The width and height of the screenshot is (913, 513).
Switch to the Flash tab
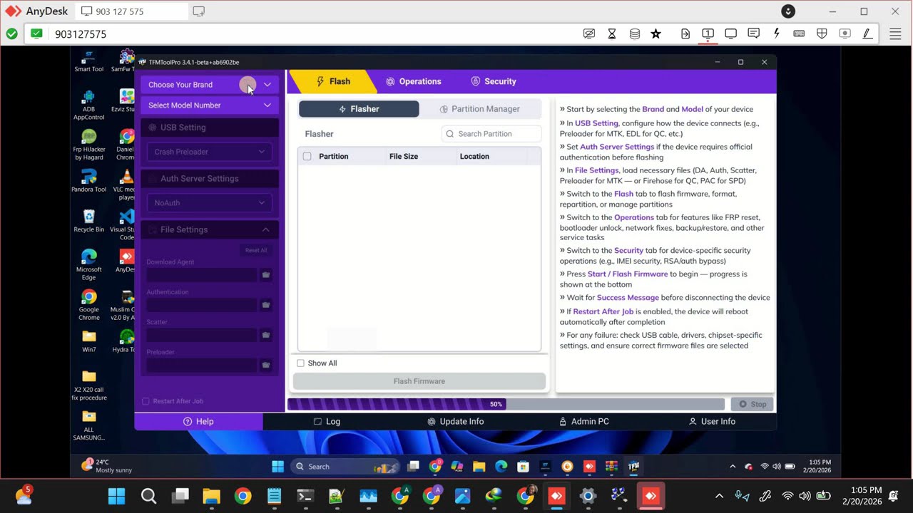tap(333, 81)
